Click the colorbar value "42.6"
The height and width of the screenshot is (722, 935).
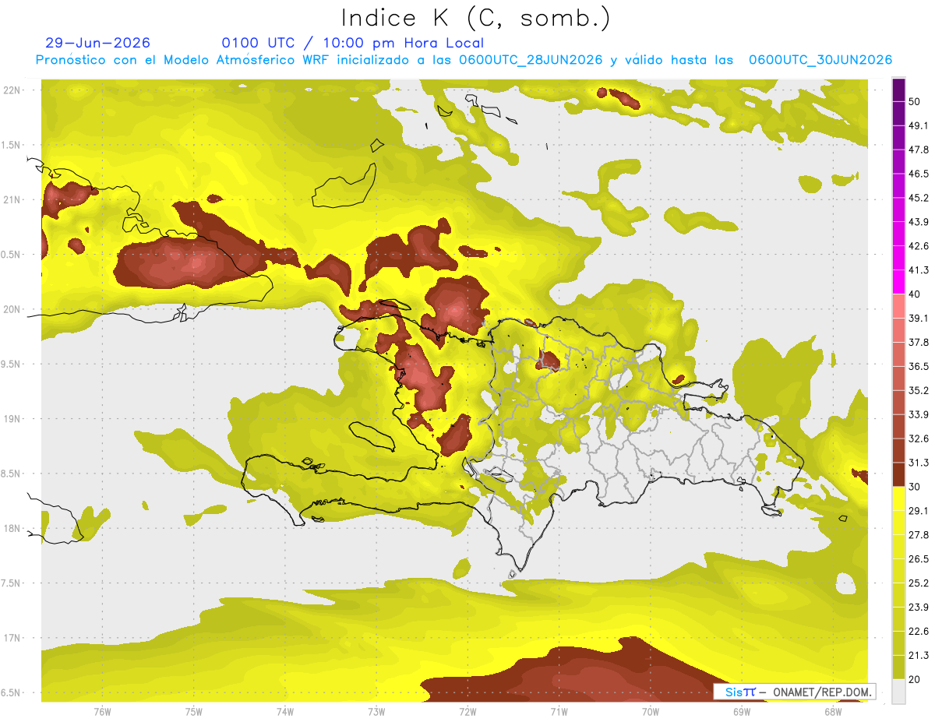tap(919, 246)
